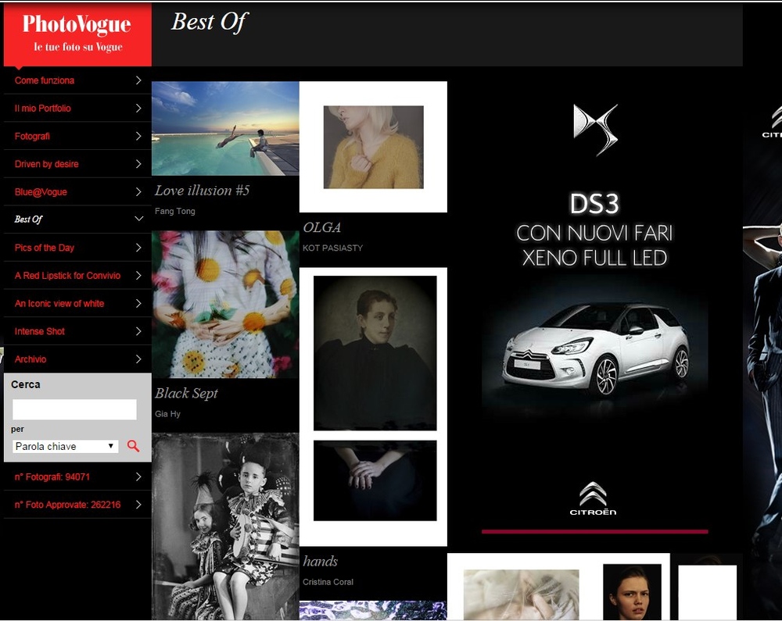The width and height of the screenshot is (782, 621).
Task: Open the vintage woman portrait photo
Action: pos(375,353)
